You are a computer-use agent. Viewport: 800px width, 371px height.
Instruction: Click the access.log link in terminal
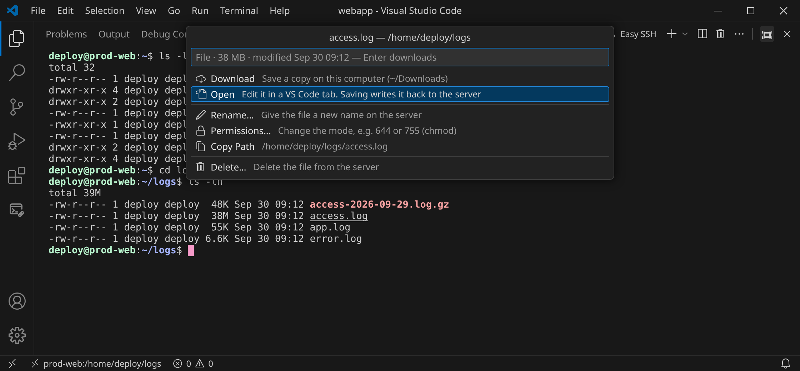coord(339,216)
